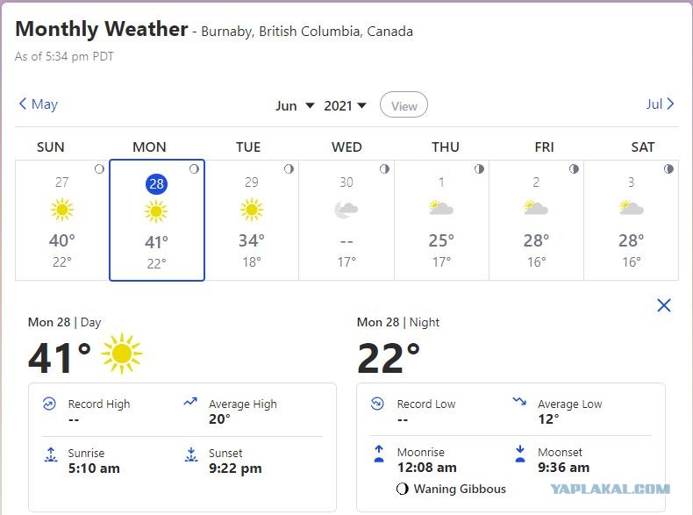Screen dimensions: 693x515
Task: Click the moon phase icon on Friday 2
Action: (574, 168)
